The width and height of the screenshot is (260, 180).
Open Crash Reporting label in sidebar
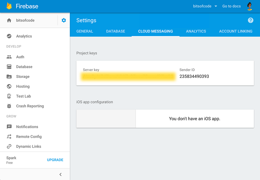(x=30, y=106)
